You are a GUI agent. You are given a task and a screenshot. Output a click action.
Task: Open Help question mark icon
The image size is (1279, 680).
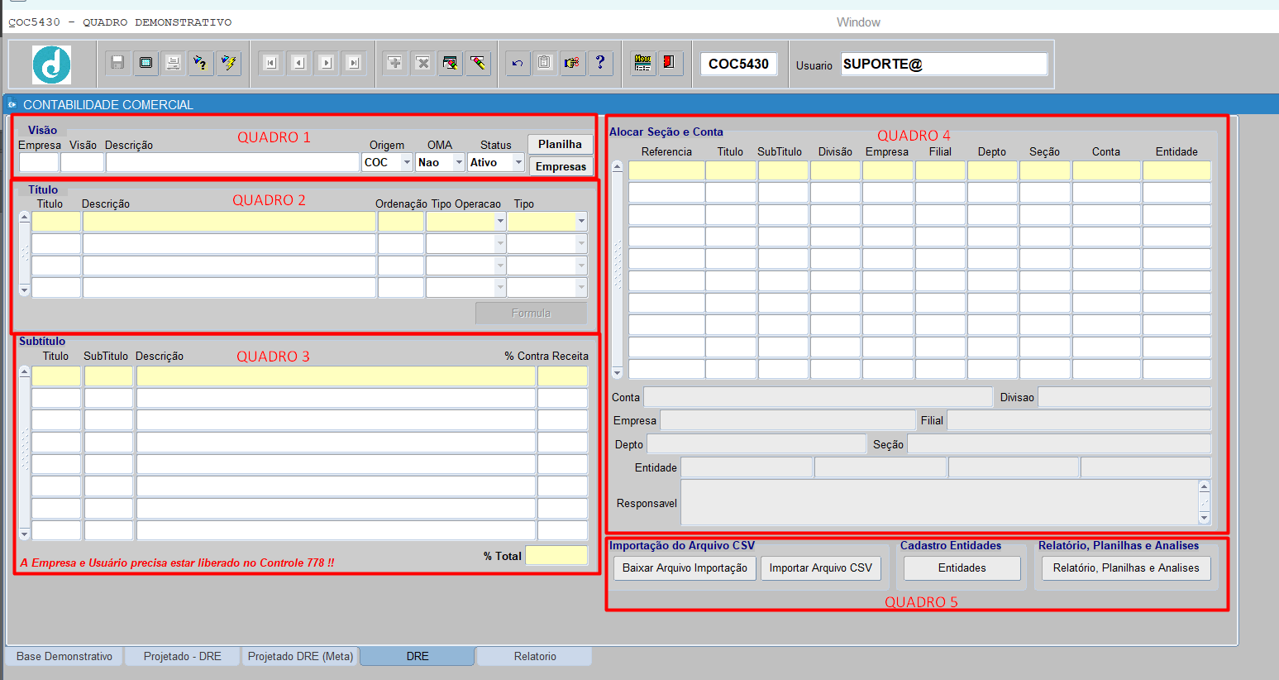click(600, 63)
